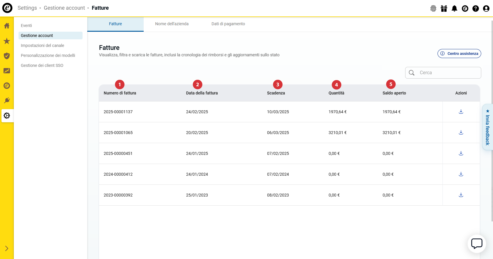Open the live chat bubble
This screenshot has width=493, height=259.
pyautogui.click(x=477, y=243)
